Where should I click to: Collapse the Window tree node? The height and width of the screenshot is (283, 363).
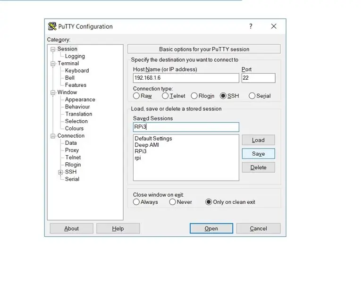pos(53,92)
